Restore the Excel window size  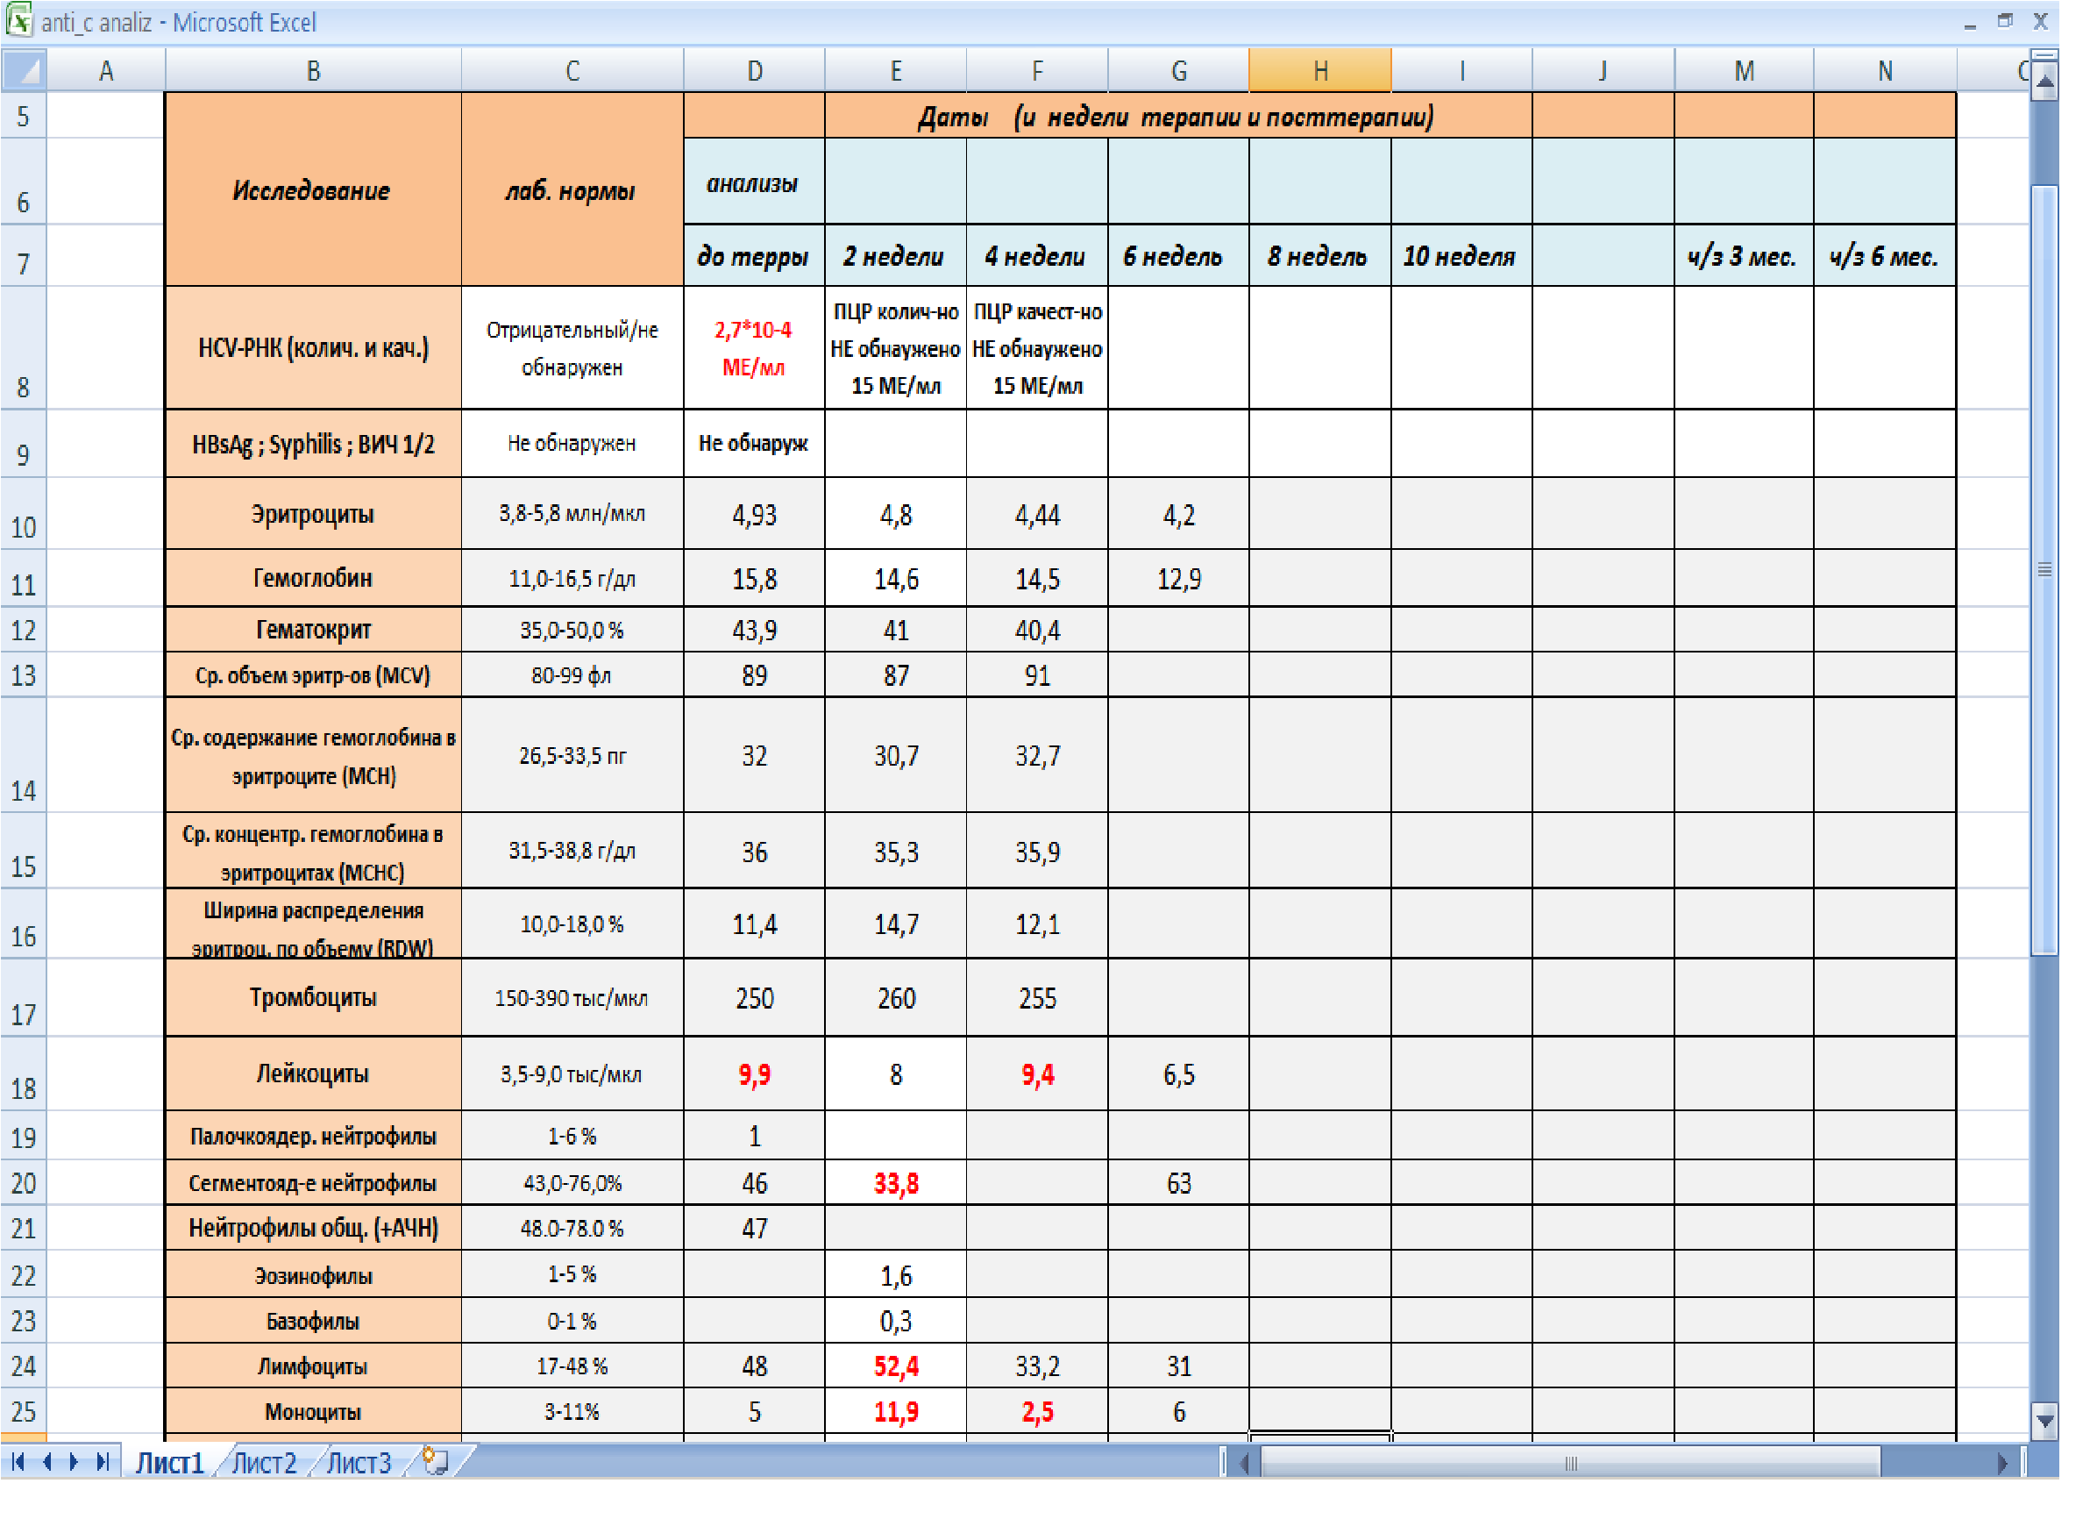click(2005, 20)
